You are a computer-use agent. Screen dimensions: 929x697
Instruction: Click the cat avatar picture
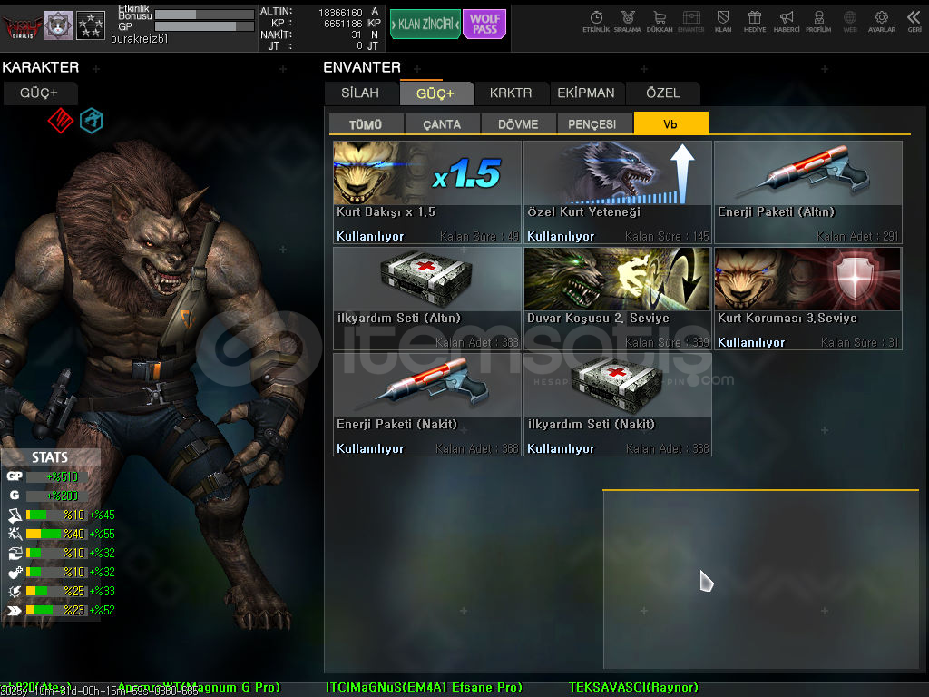[x=58, y=25]
